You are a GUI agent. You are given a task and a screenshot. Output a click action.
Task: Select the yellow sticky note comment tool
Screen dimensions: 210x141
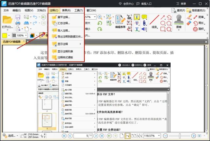coord(144,17)
